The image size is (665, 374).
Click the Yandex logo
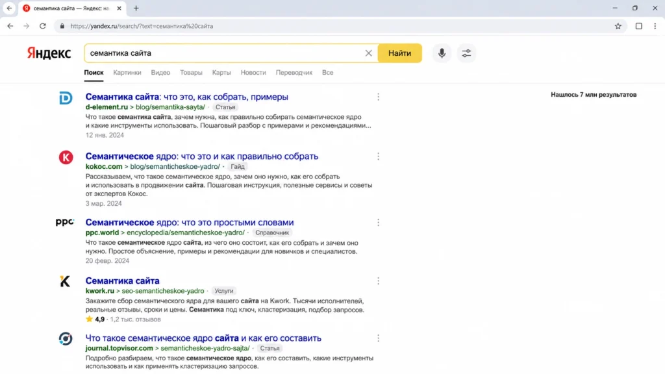pos(49,53)
